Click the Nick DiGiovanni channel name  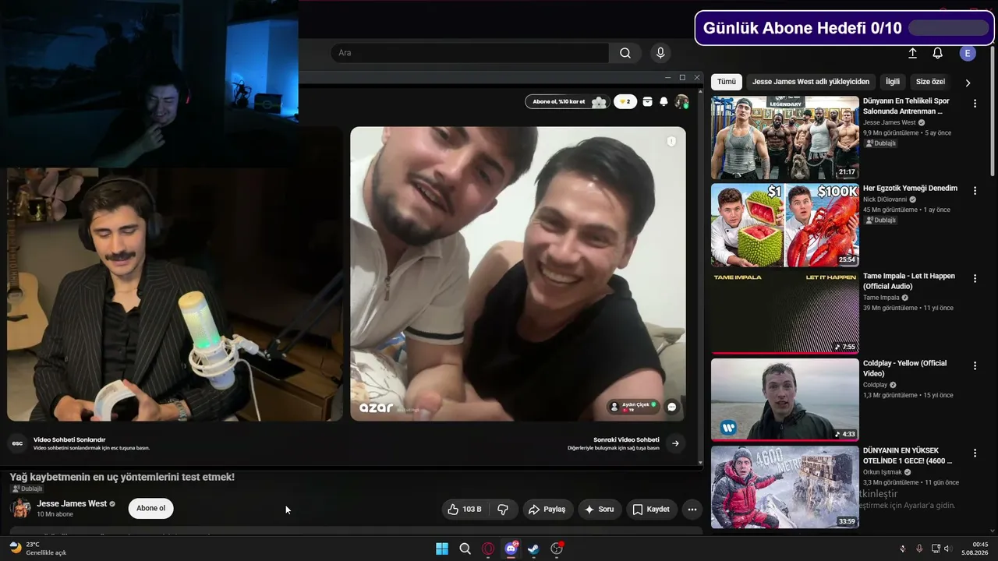[x=885, y=199]
